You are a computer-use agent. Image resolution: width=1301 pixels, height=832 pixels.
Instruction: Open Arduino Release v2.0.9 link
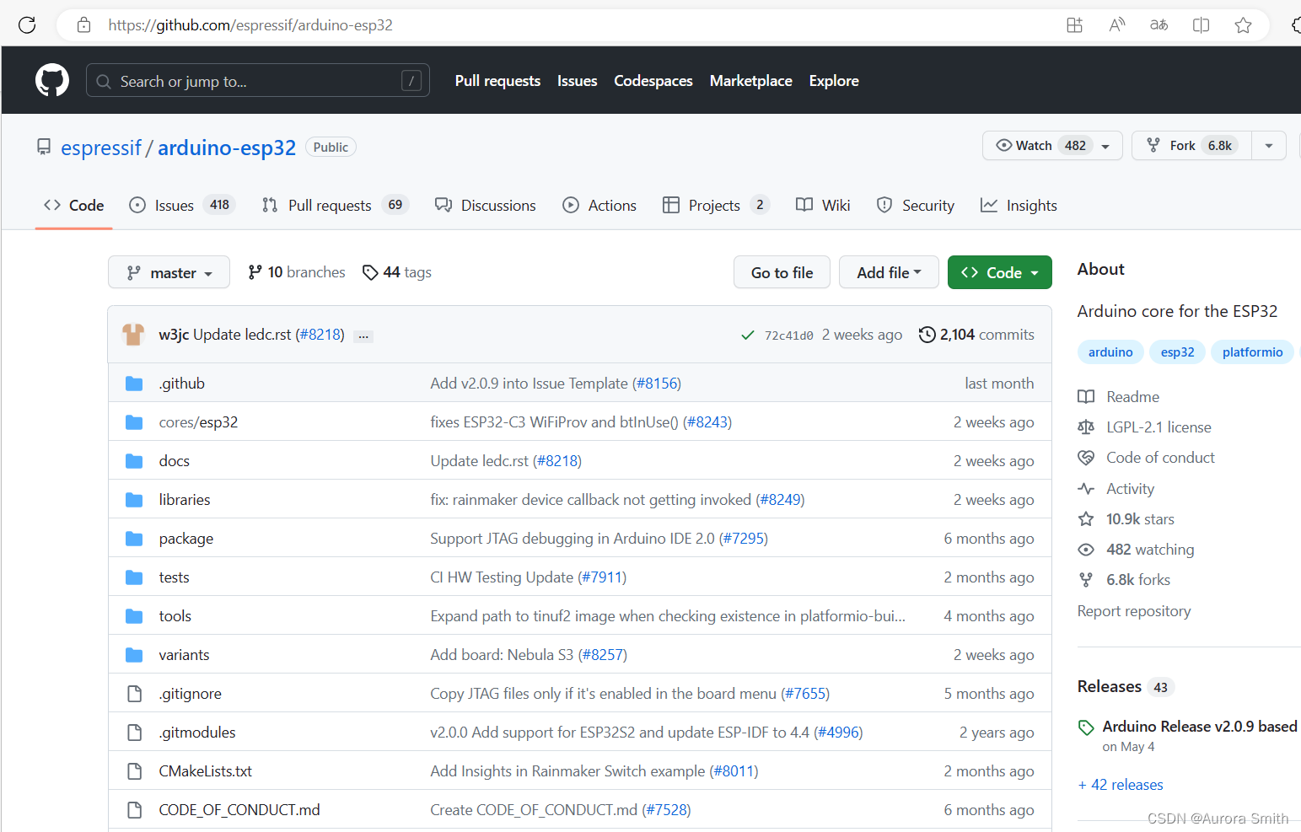tap(1200, 727)
